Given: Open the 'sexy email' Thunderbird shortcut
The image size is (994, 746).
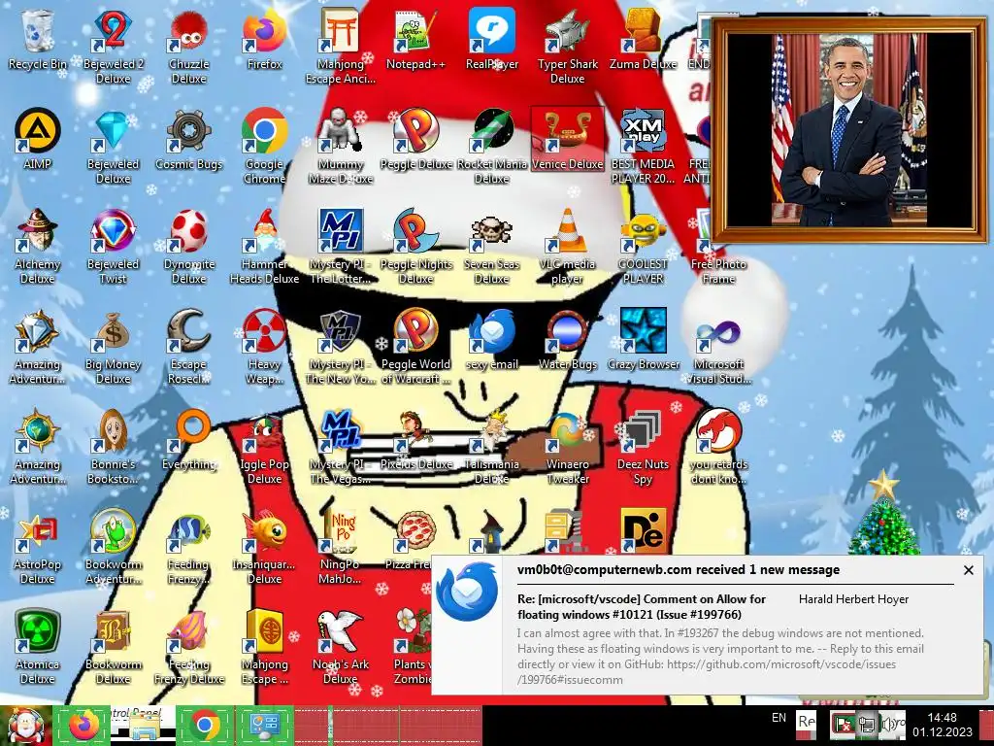Looking at the screenshot, I should [x=492, y=340].
